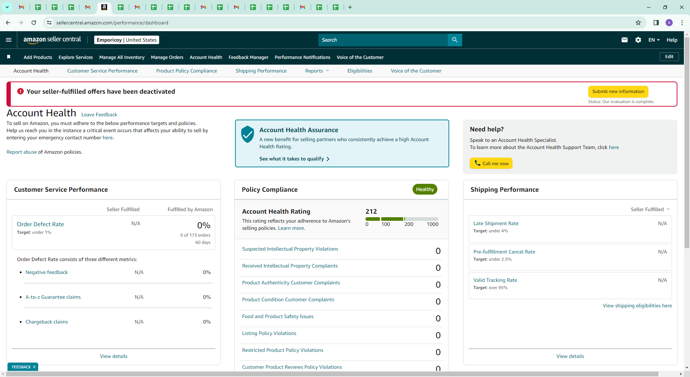Open Restricted Product Policy Violations link
This screenshot has height=377, width=690.
[x=283, y=350]
